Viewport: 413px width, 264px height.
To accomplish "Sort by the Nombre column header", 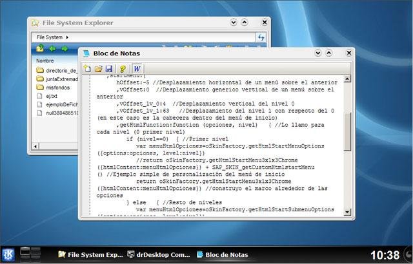I will pyautogui.click(x=45, y=61).
